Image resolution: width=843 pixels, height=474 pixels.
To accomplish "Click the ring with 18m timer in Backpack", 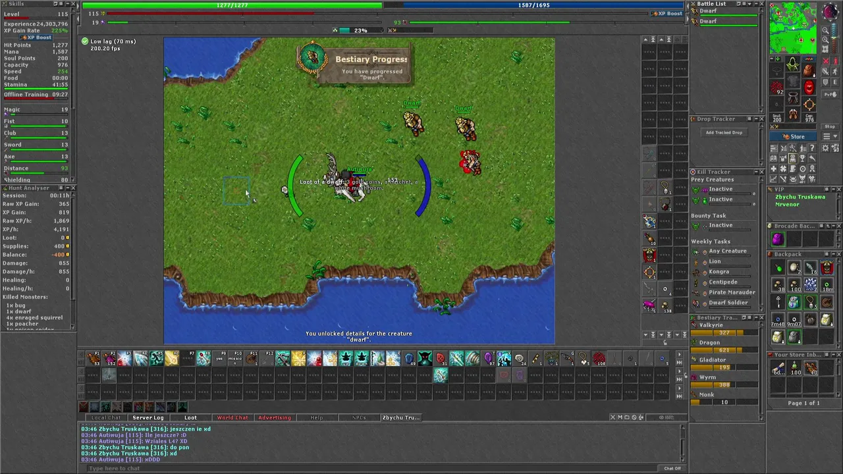I will coord(827,284).
